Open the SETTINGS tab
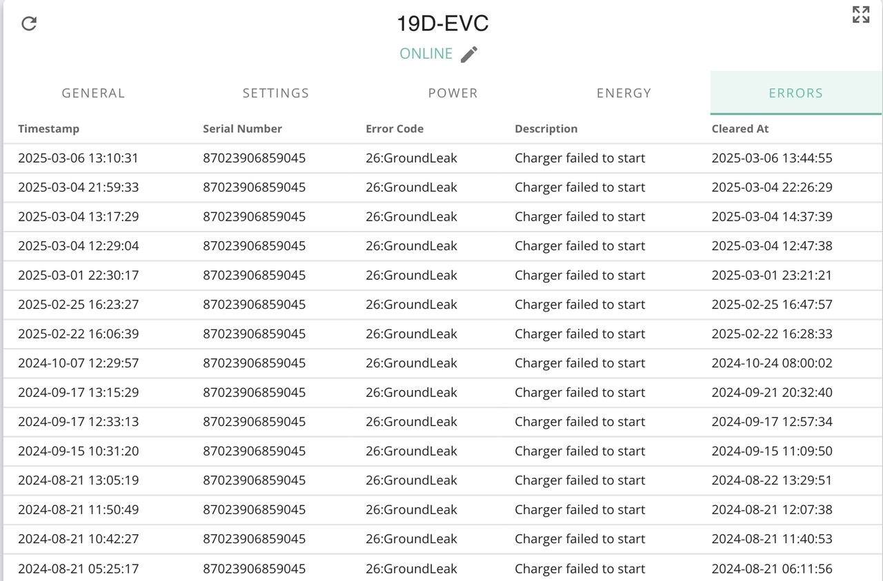The image size is (883, 581). click(276, 93)
